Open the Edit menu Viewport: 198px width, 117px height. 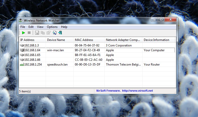coord(31,27)
